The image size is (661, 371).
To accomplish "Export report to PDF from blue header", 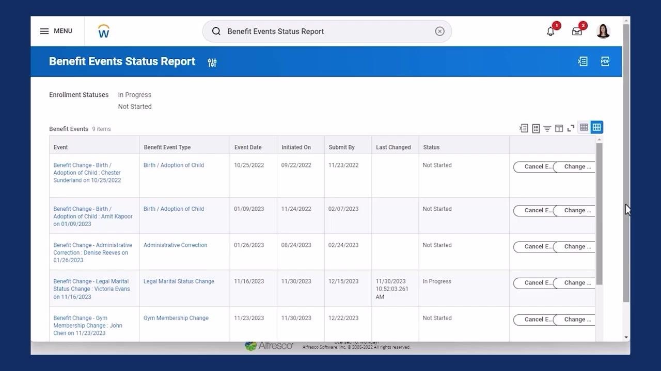I will pyautogui.click(x=605, y=61).
